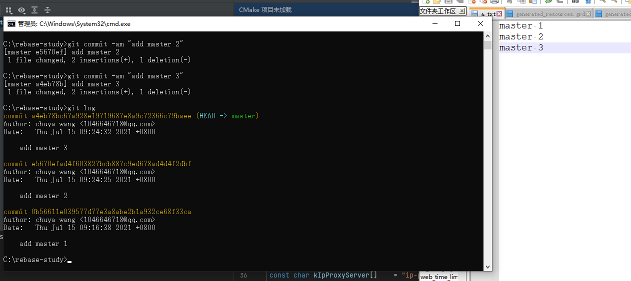This screenshot has width=631, height=281.
Task: Close the 文件夹工作区 panel
Action: point(462,11)
